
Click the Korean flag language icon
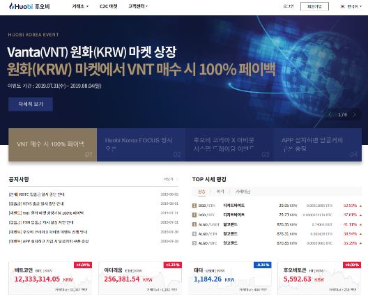342,6
